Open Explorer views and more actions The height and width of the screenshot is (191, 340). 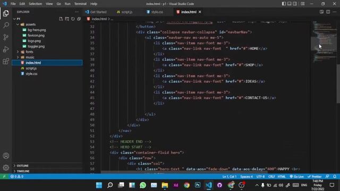point(76,12)
